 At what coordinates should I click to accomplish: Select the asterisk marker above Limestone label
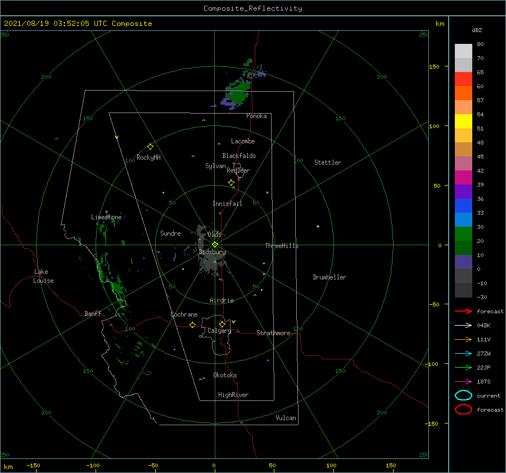pos(106,212)
